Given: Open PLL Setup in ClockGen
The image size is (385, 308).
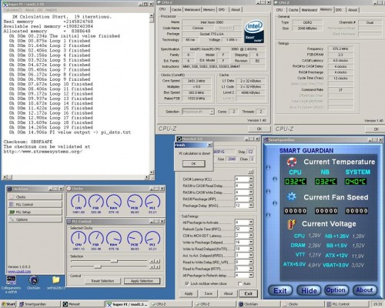Looking at the screenshot, I should coord(35,212).
